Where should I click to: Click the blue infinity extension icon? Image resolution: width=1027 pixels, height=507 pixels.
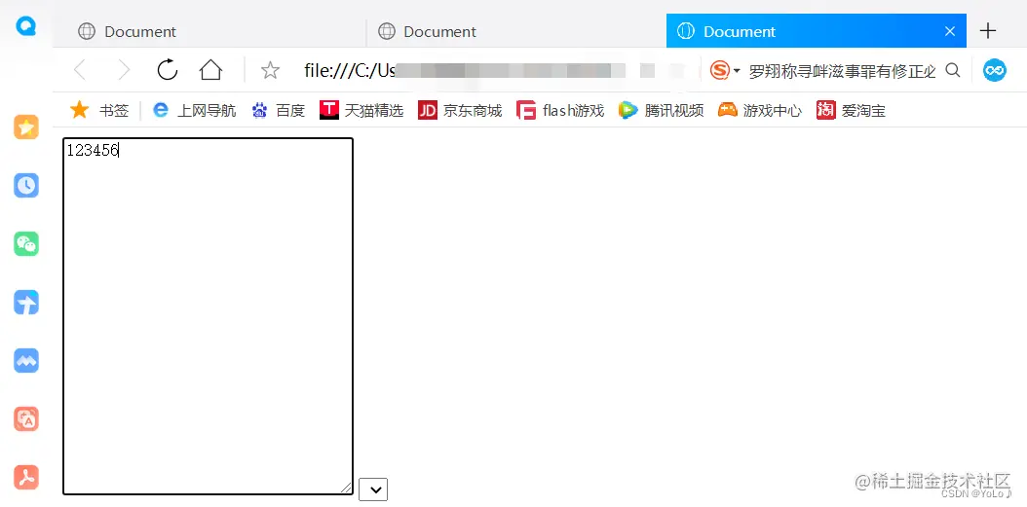coord(994,70)
